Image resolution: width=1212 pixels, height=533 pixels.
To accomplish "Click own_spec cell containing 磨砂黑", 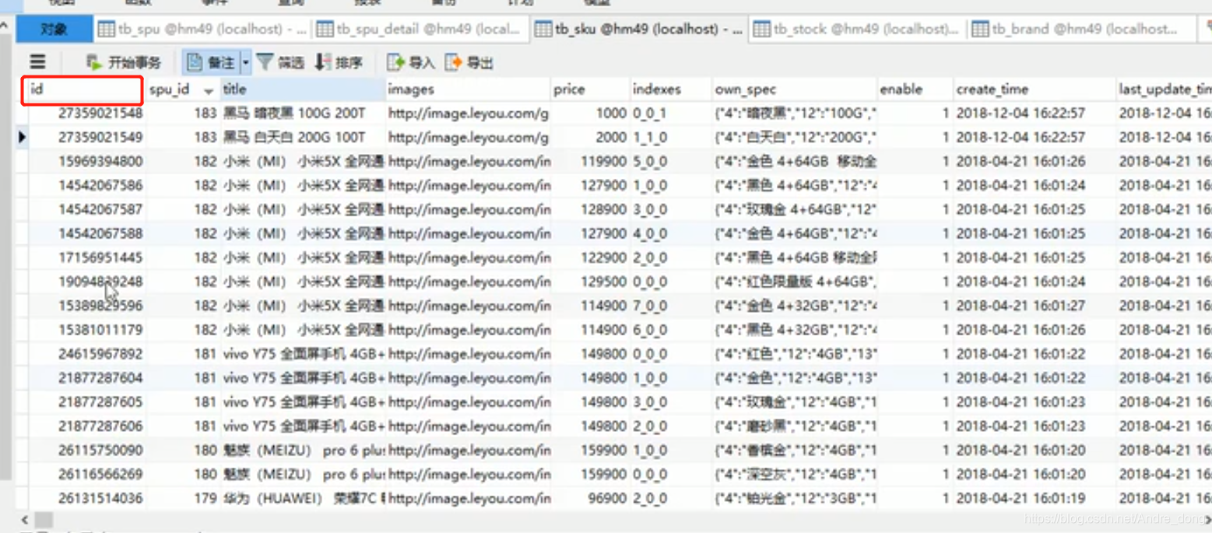I will tap(796, 427).
